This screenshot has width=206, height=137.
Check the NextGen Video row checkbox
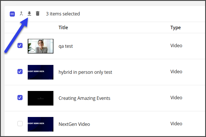20,124
